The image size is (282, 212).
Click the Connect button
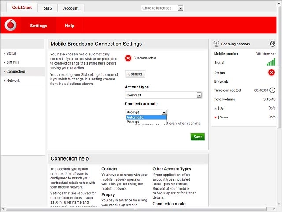(135, 74)
